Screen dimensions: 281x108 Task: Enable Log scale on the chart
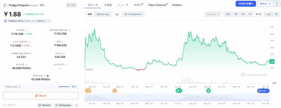click(x=268, y=14)
